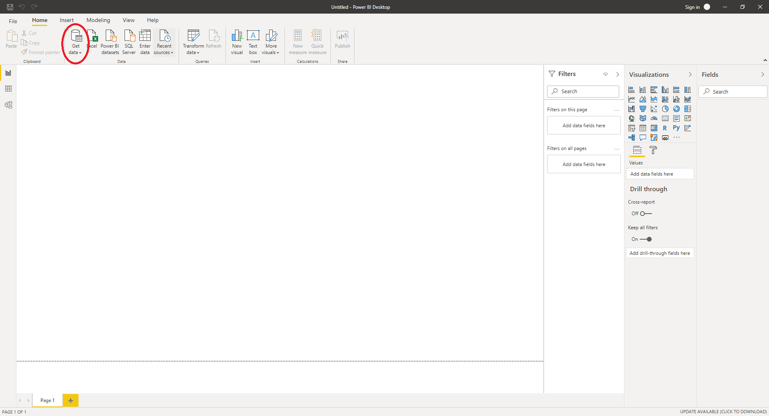
Task: Select the donut chart visualization
Action: pyautogui.click(x=676, y=109)
